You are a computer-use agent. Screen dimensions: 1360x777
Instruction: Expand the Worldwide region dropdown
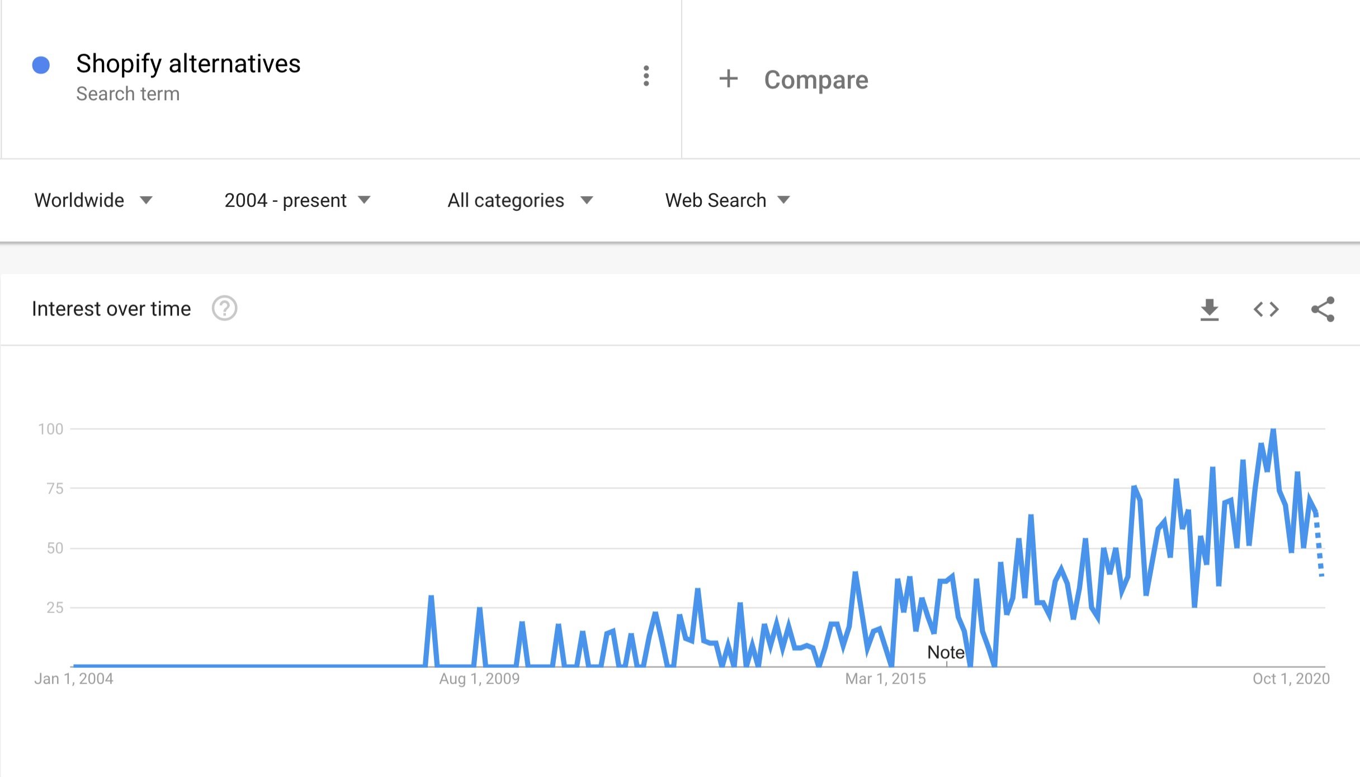[93, 200]
